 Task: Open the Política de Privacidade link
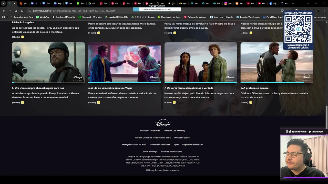[x=150, y=131]
